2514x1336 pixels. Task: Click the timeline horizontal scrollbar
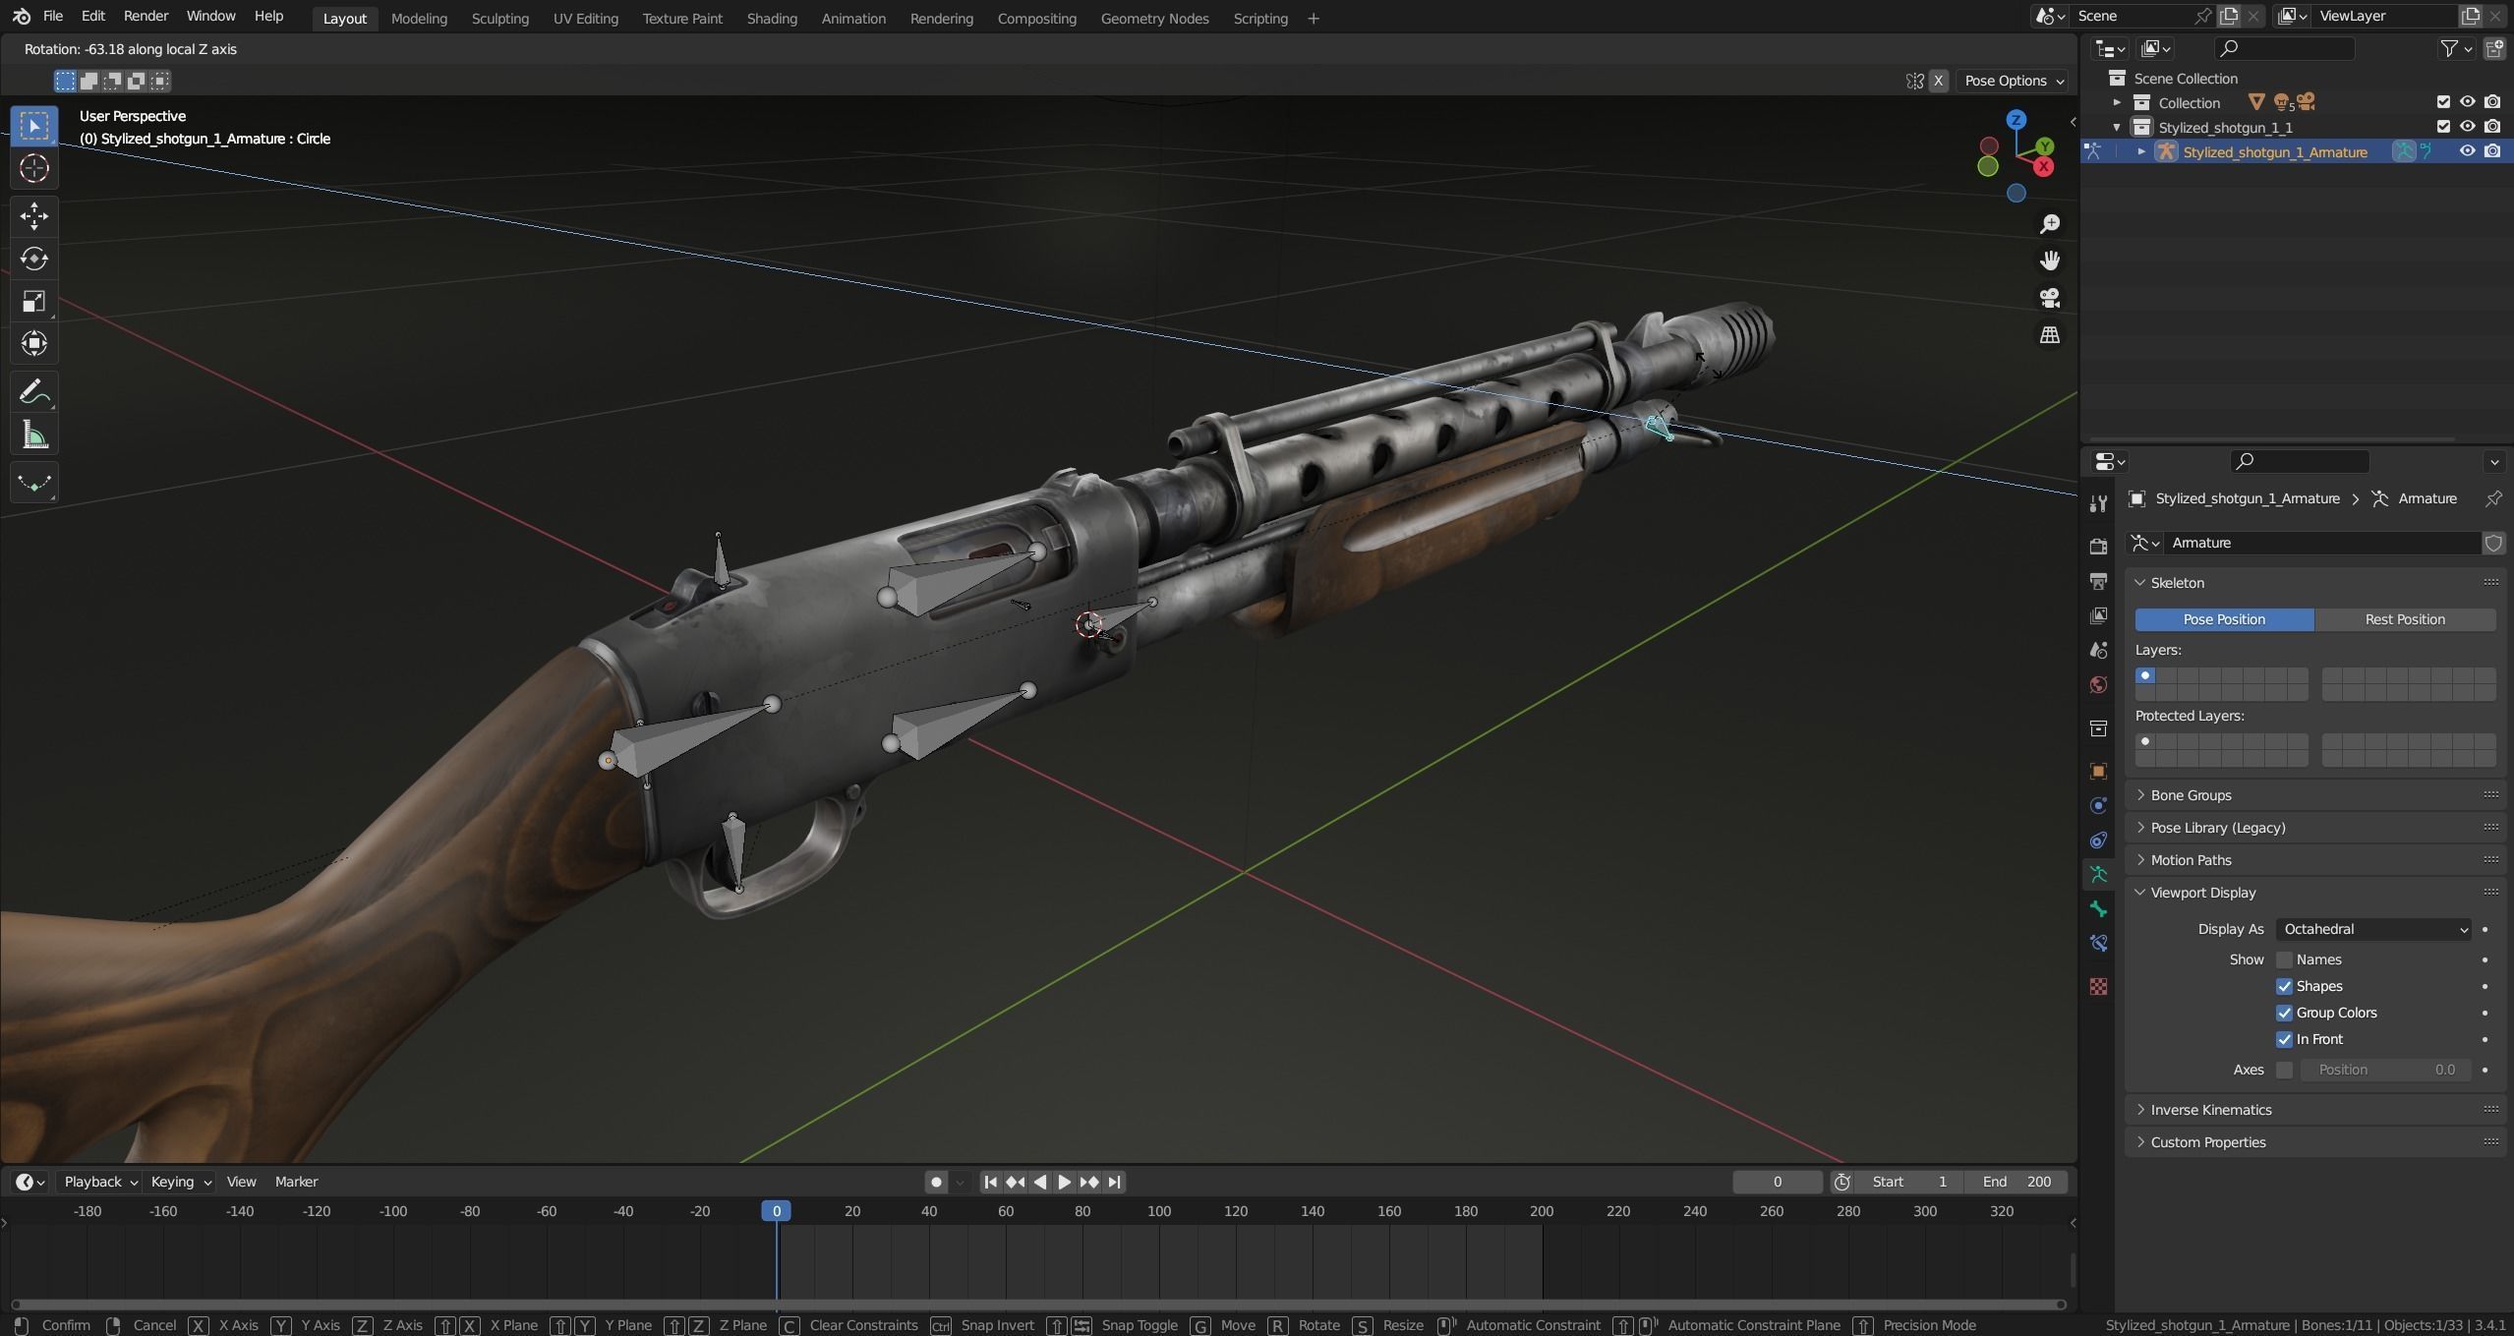click(x=1037, y=1305)
